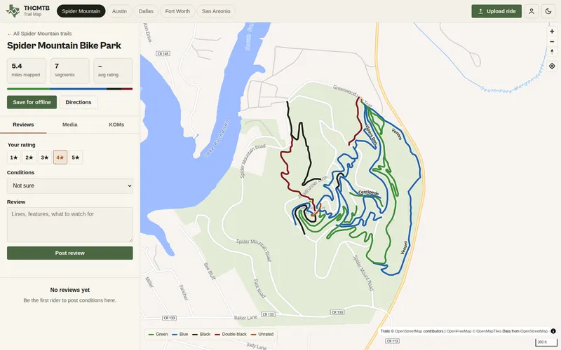Image resolution: width=561 pixels, height=350 pixels.
Task: Click the trail difficulty color bar
Action: tap(69, 89)
